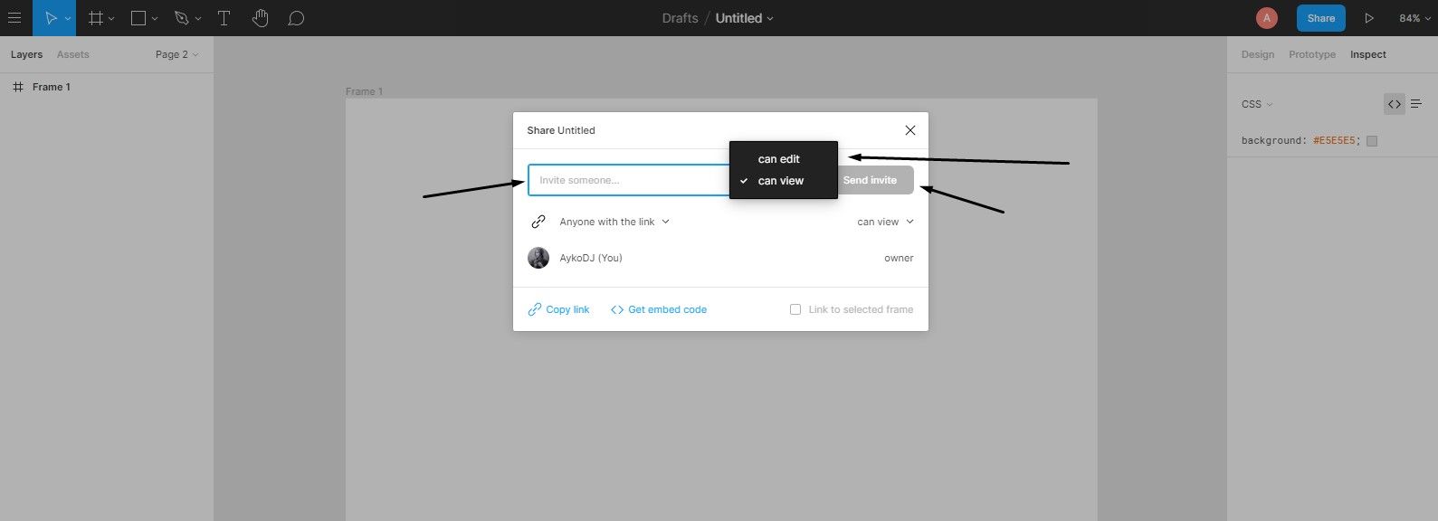Click the link chain icon
The width and height of the screenshot is (1438, 521).
(x=538, y=222)
